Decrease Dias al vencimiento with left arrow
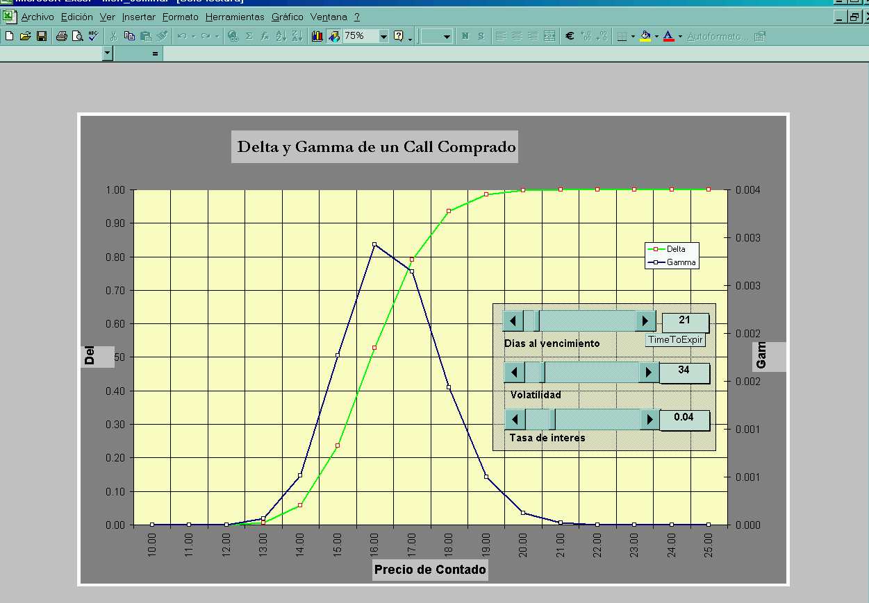This screenshot has width=869, height=603. click(x=513, y=321)
